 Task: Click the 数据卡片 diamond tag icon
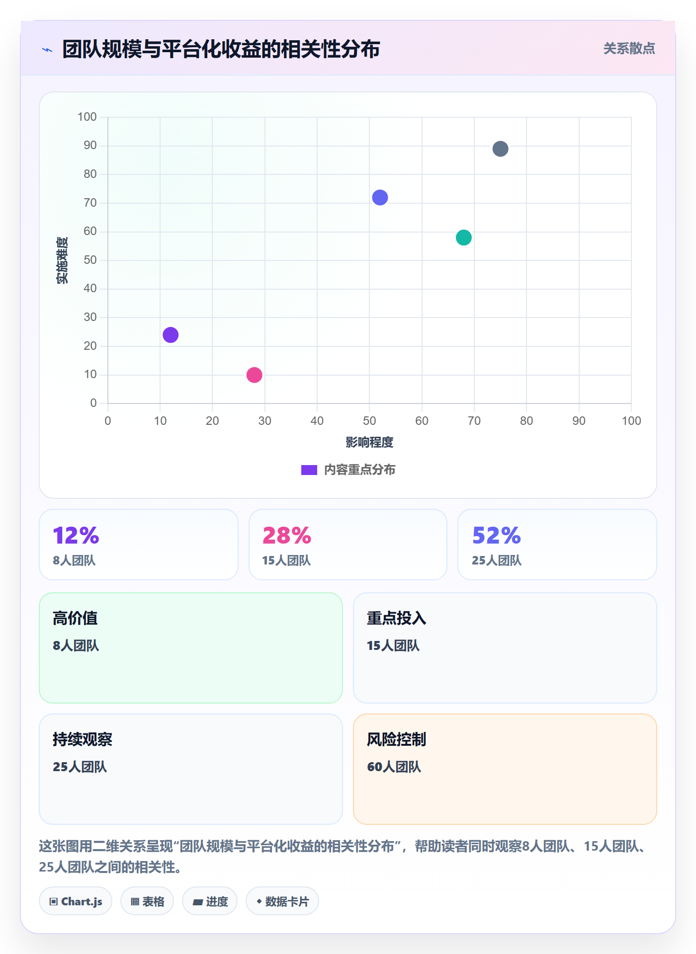coord(259,901)
